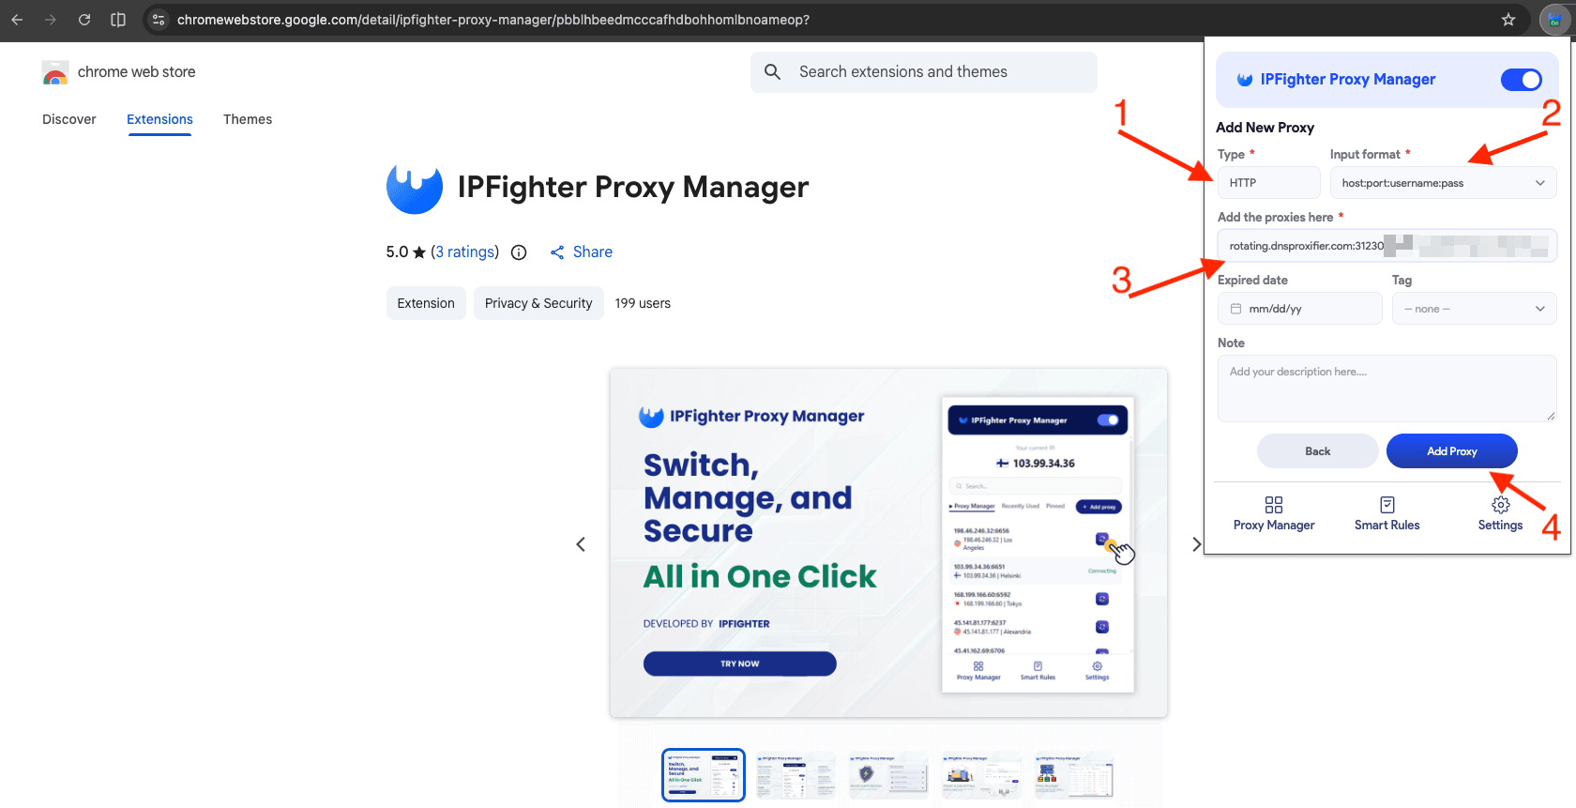1576x808 pixels.
Task: Select the first screenshot thumbnail
Action: point(704,775)
